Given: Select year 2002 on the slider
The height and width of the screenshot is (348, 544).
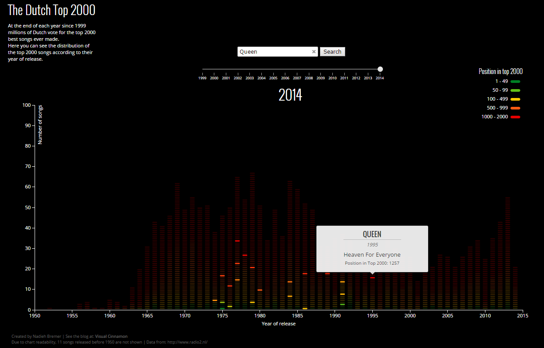Looking at the screenshot, I should coord(238,78).
